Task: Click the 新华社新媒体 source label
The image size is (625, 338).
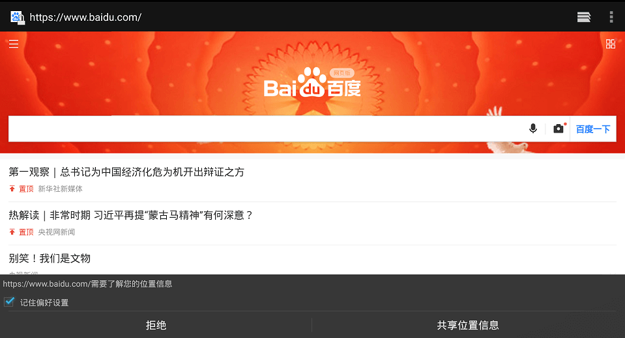Action: (x=60, y=189)
